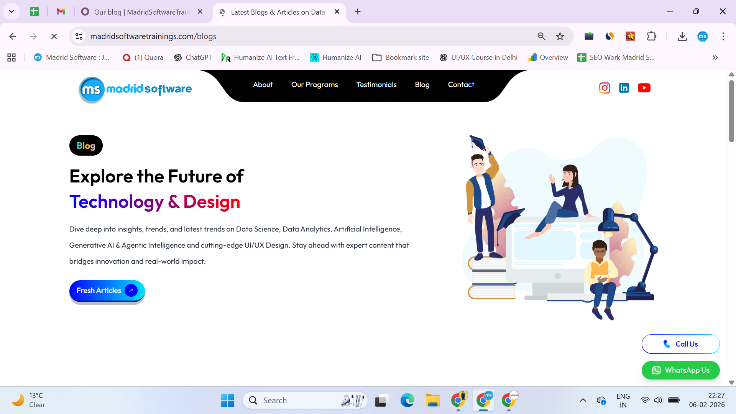
Task: Bookmark this page with star icon
Action: coord(560,36)
